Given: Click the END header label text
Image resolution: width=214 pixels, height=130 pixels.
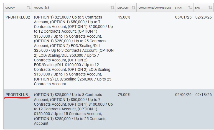Looking at the screenshot, I should pos(197,8).
